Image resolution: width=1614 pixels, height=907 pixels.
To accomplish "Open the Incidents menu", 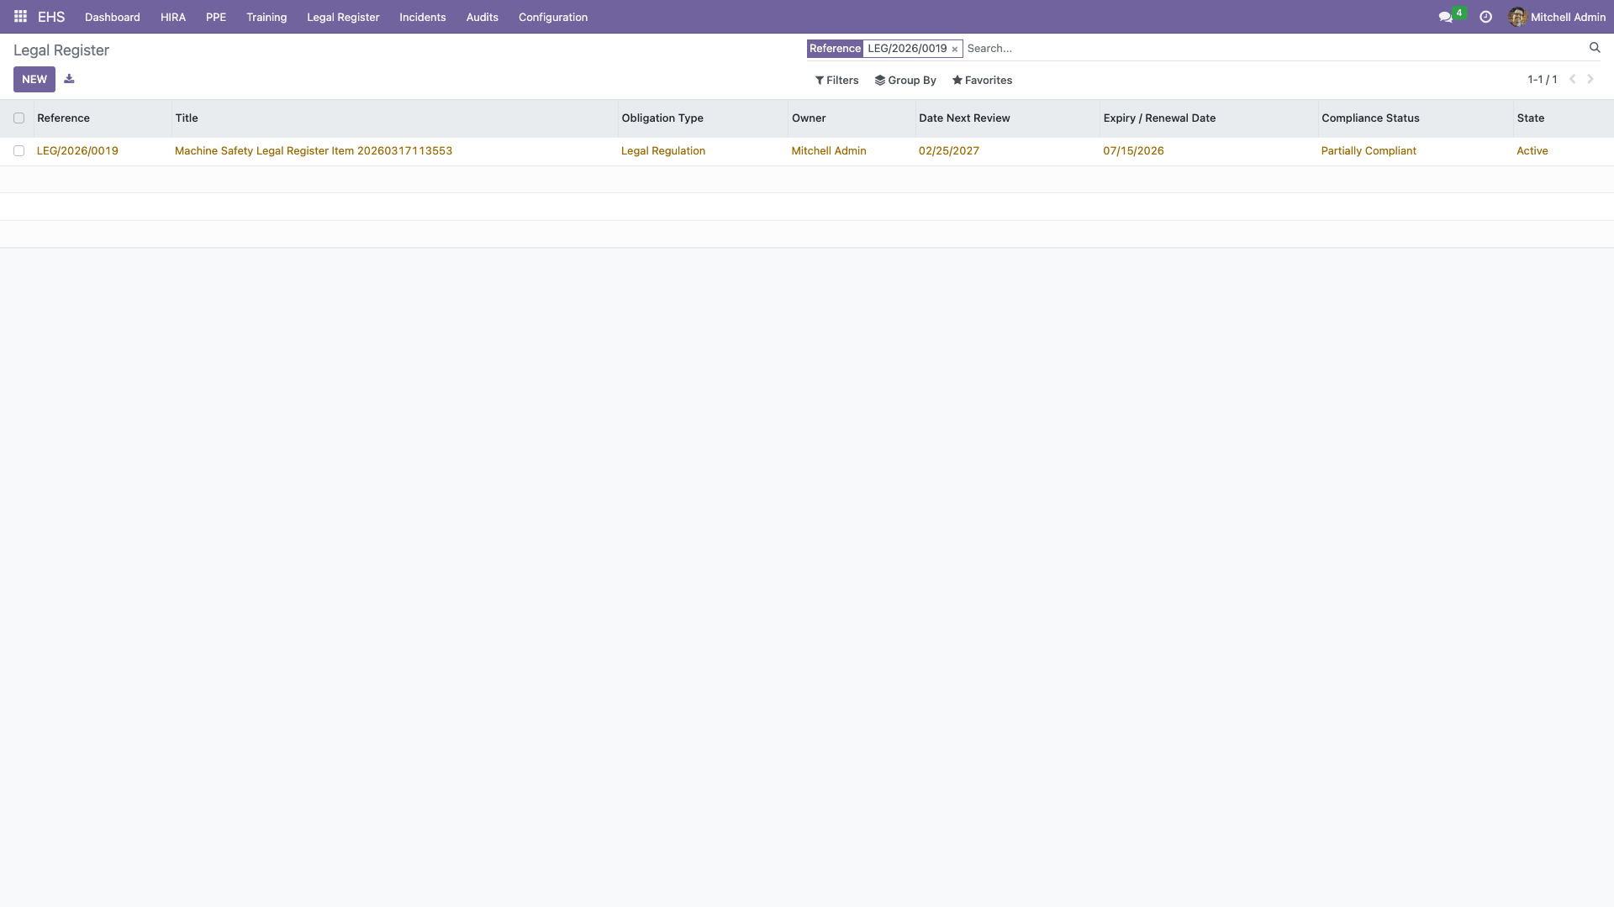I will pyautogui.click(x=422, y=17).
